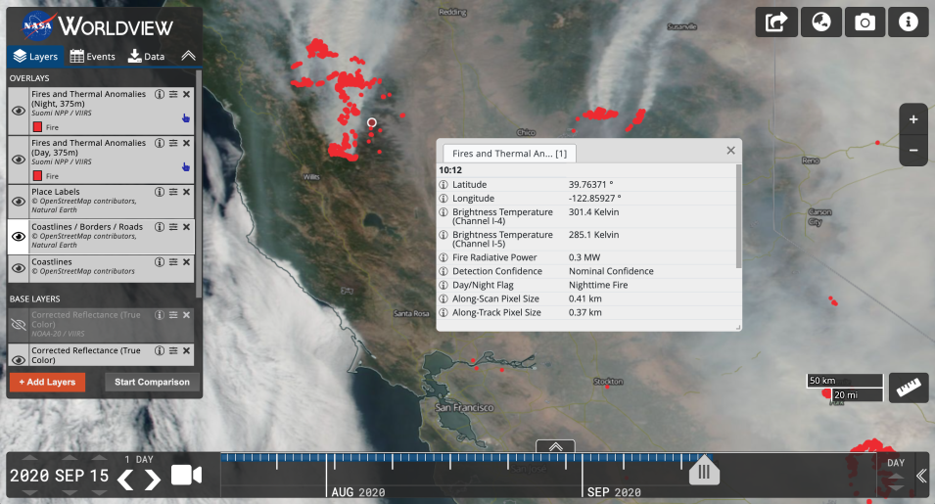Switch to the Events tab
The height and width of the screenshot is (504, 935).
point(92,56)
